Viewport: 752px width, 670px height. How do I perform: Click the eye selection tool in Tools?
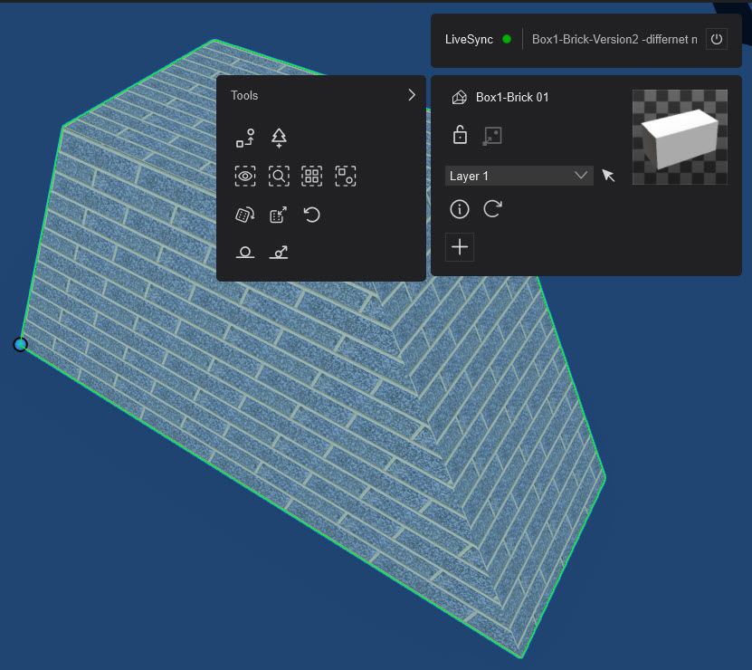245,176
